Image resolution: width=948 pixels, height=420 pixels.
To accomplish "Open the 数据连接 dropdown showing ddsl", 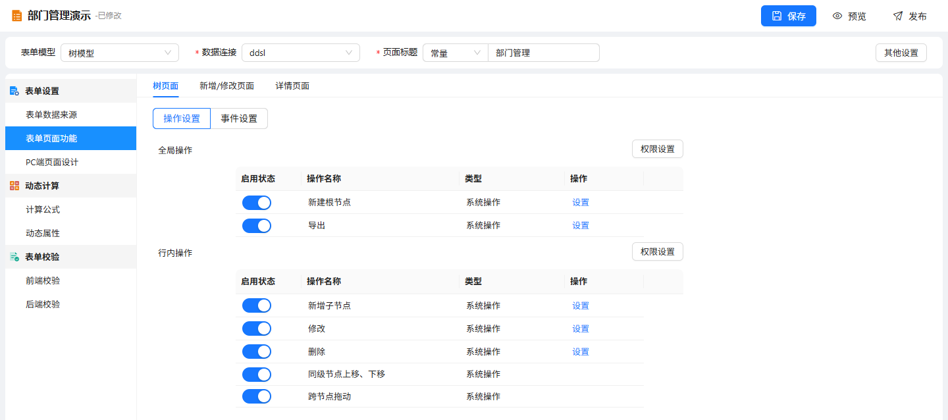I will point(301,53).
